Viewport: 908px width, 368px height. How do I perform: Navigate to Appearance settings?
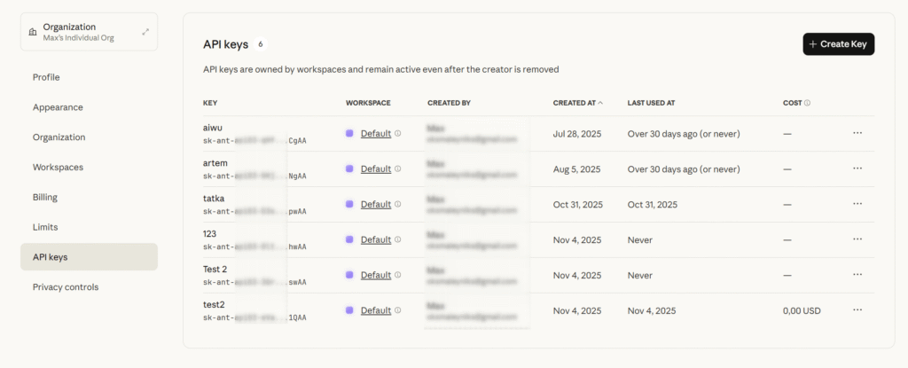[58, 107]
